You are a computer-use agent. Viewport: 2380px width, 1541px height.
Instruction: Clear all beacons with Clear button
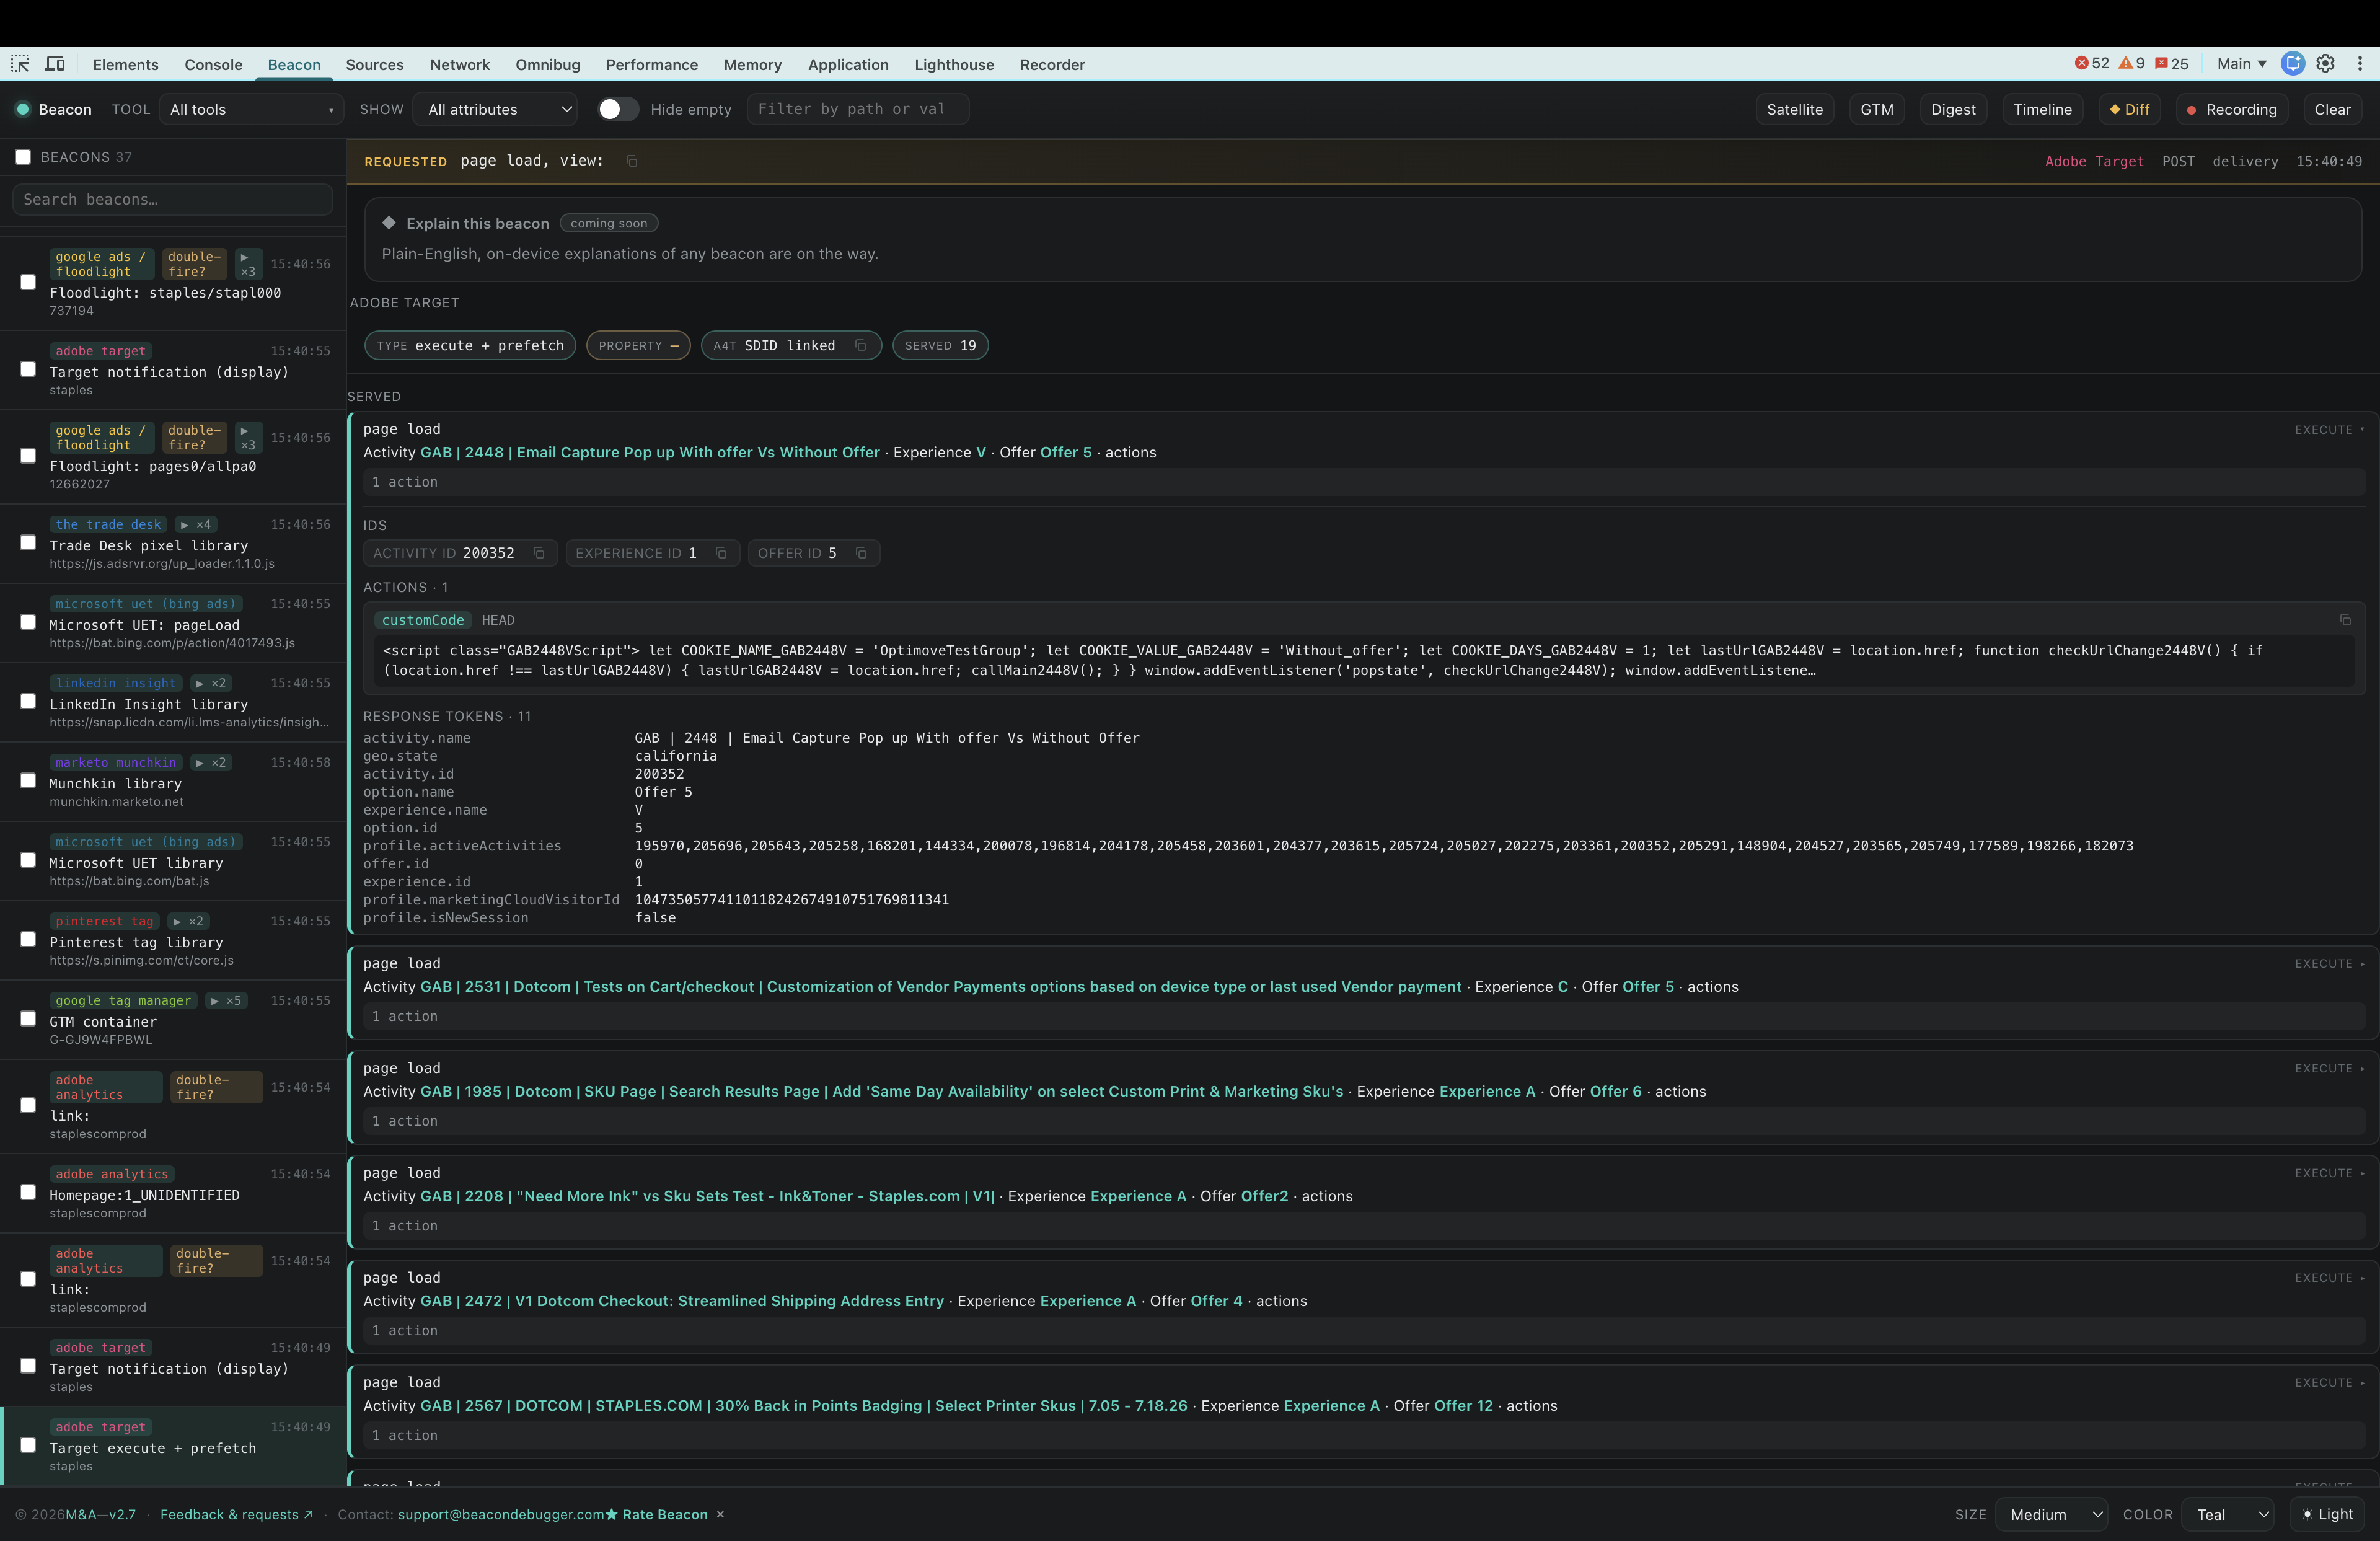tap(2332, 109)
